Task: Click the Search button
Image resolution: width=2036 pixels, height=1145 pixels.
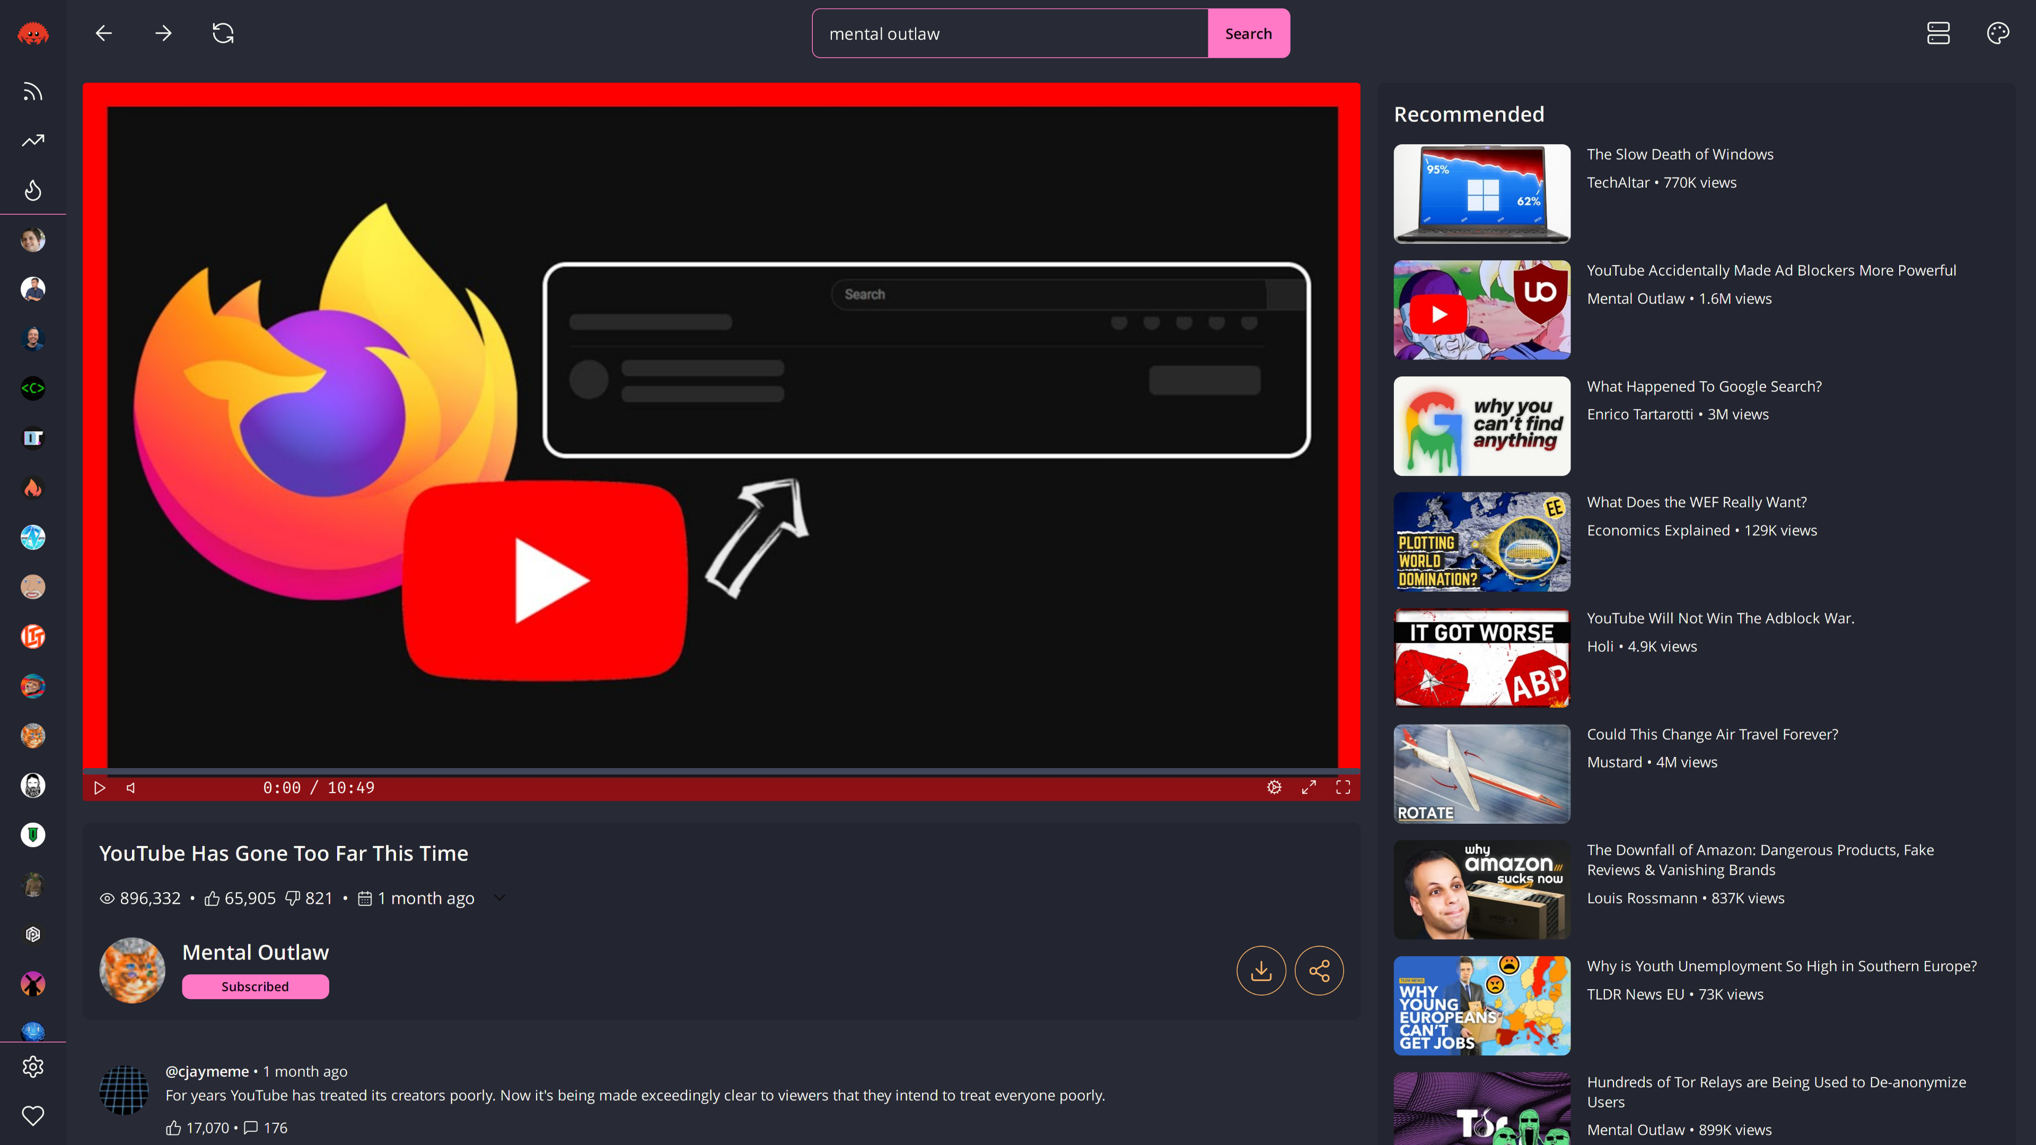Action: click(x=1248, y=33)
